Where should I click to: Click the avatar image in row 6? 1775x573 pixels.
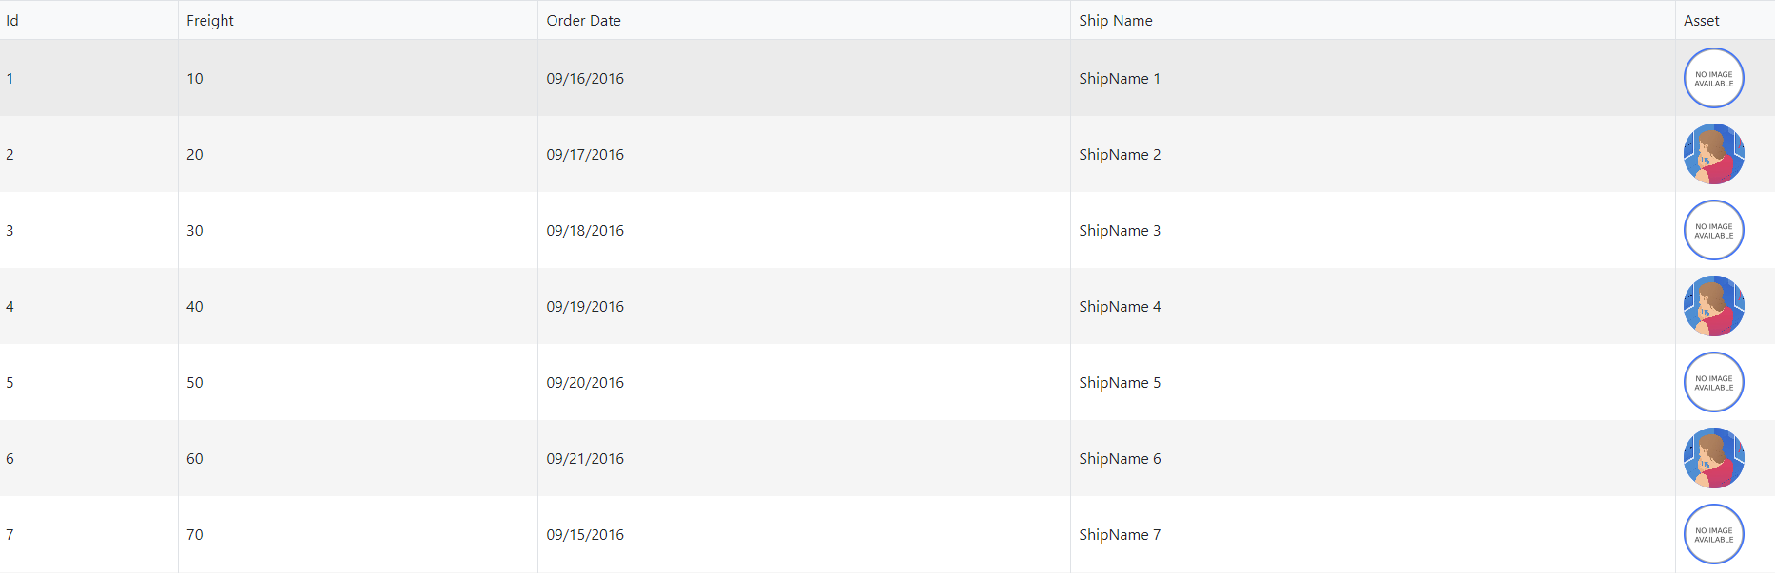[x=1713, y=458]
